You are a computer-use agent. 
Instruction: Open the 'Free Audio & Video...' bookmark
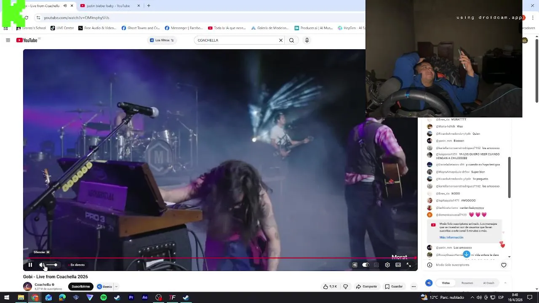pyautogui.click(x=97, y=28)
